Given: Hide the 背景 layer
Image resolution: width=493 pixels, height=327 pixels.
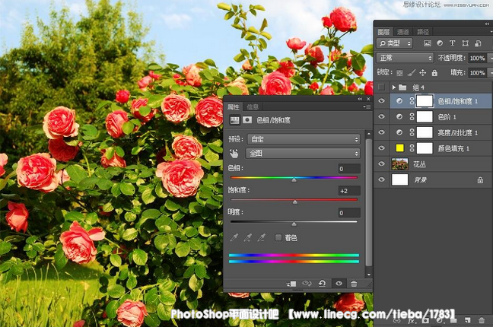Looking at the screenshot, I should (381, 179).
